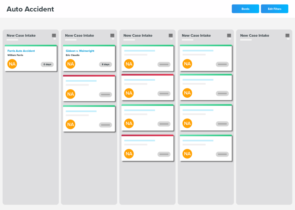Open the third column's hamburger menu
This screenshot has width=295, height=210.
tap(171, 35)
